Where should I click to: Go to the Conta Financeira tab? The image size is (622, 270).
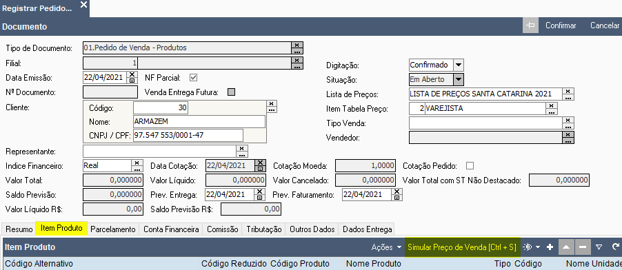point(171,229)
